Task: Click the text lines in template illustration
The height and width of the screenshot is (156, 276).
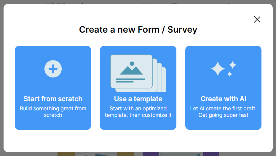Action: (x=130, y=80)
